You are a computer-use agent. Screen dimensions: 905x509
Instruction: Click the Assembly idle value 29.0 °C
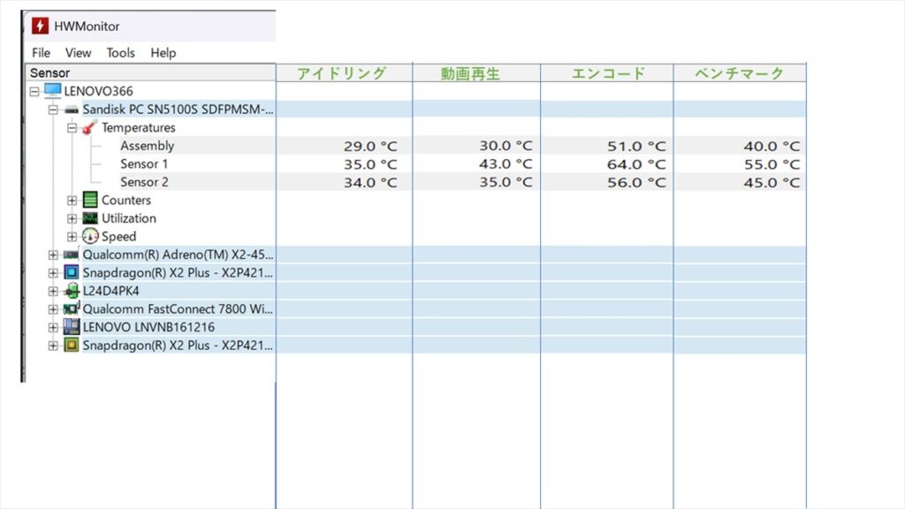tap(370, 146)
